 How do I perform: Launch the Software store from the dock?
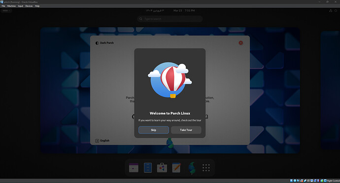pos(162,168)
